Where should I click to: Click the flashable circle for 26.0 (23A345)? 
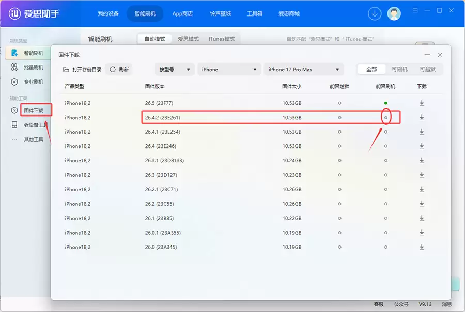click(385, 247)
